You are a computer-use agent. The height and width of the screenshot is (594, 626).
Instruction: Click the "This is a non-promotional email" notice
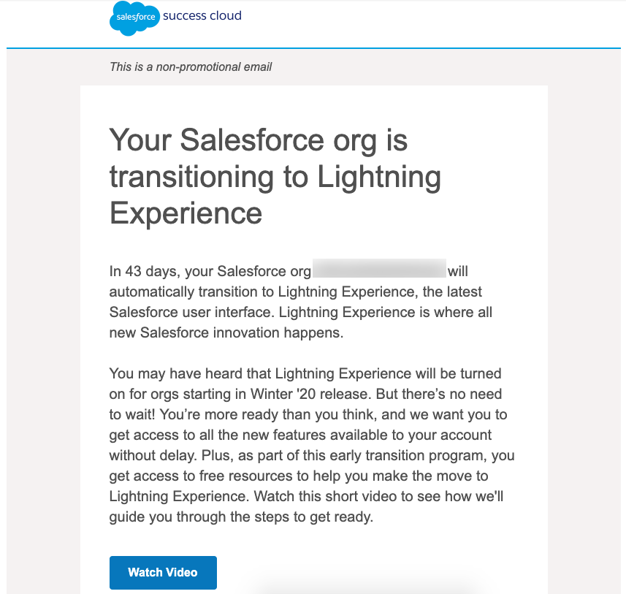(x=191, y=67)
